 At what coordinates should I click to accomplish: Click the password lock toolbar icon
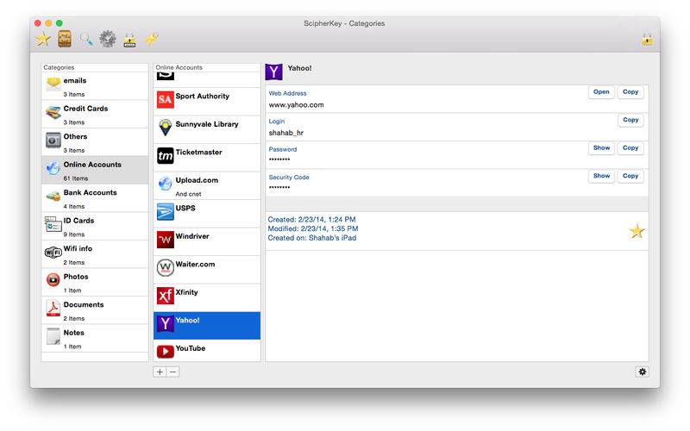tap(129, 40)
